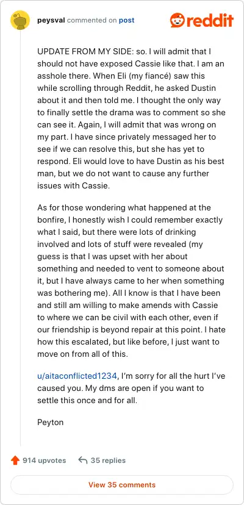Open the "35 replies" label
The height and width of the screenshot is (505, 244).
108,460
